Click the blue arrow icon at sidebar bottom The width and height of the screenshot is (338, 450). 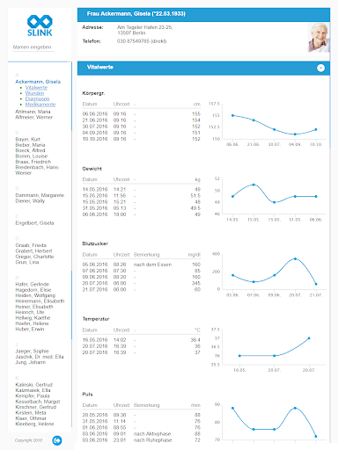[57, 440]
